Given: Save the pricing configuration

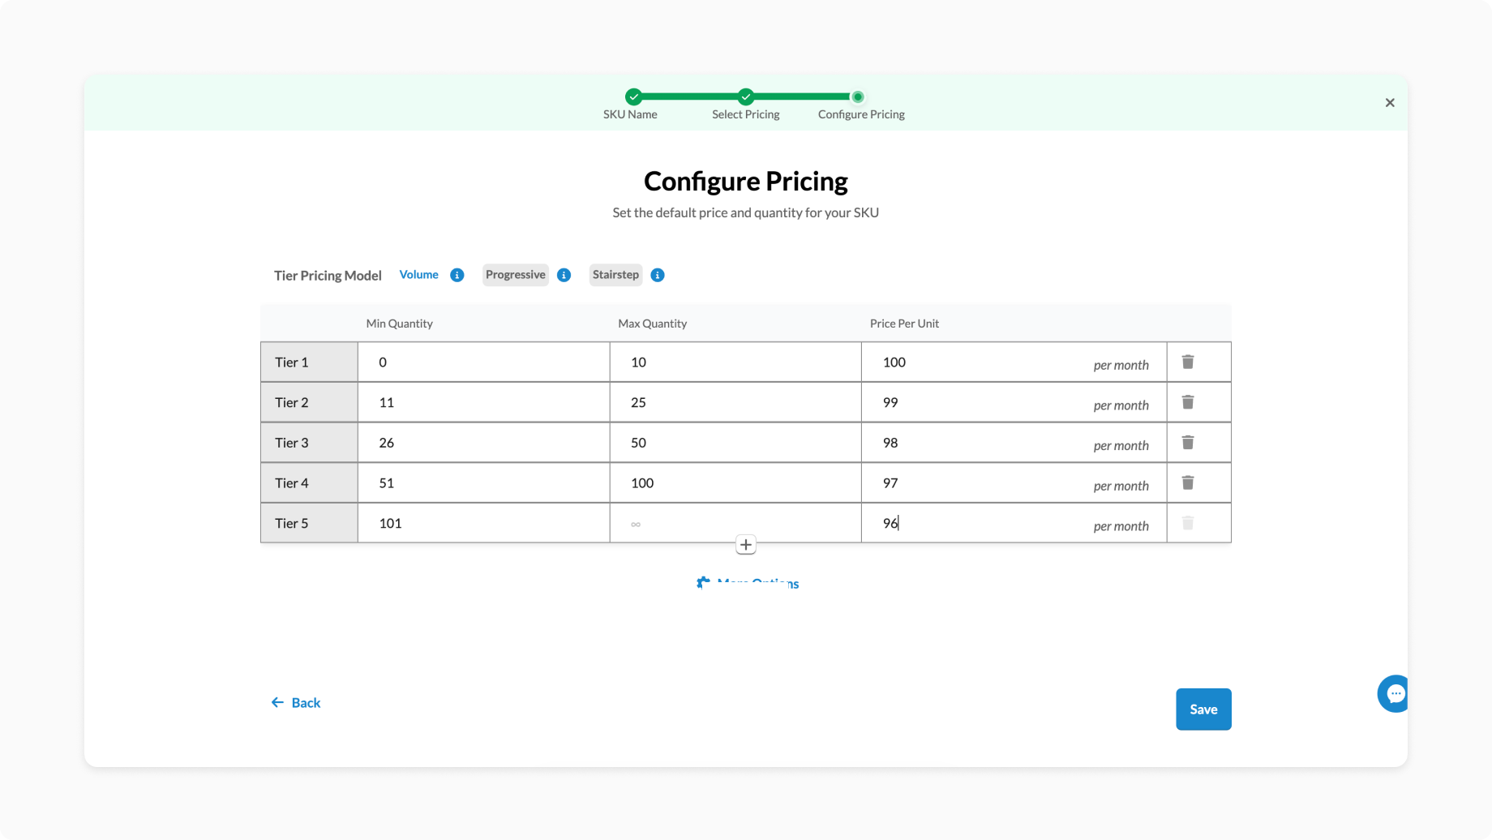Looking at the screenshot, I should click(x=1203, y=709).
